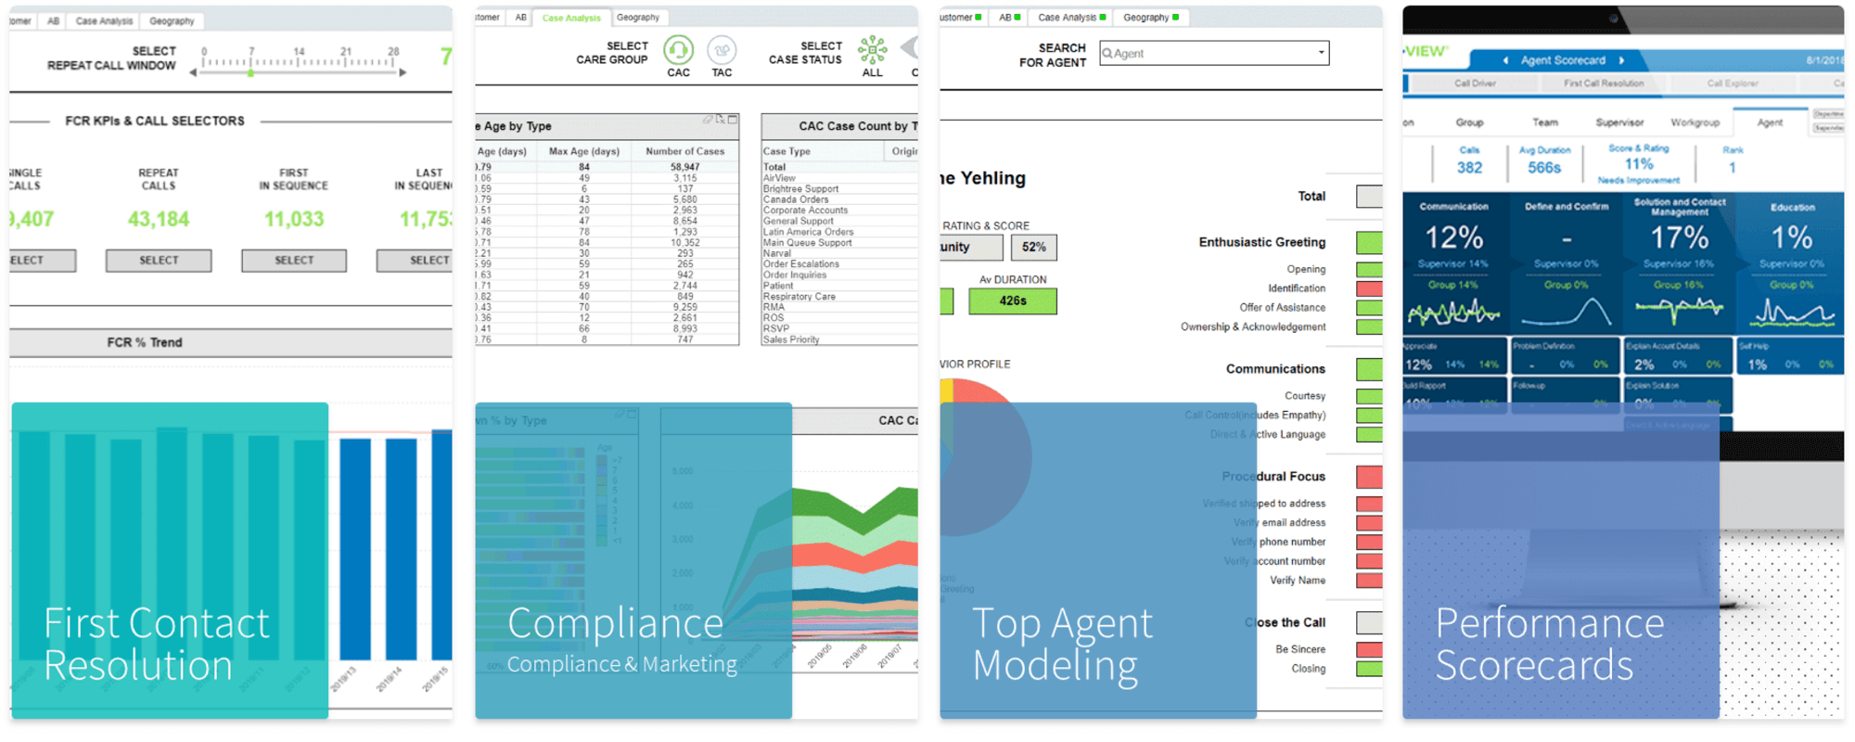Select the TAC care group icon
This screenshot has height=742, width=1855.
pyautogui.click(x=722, y=49)
